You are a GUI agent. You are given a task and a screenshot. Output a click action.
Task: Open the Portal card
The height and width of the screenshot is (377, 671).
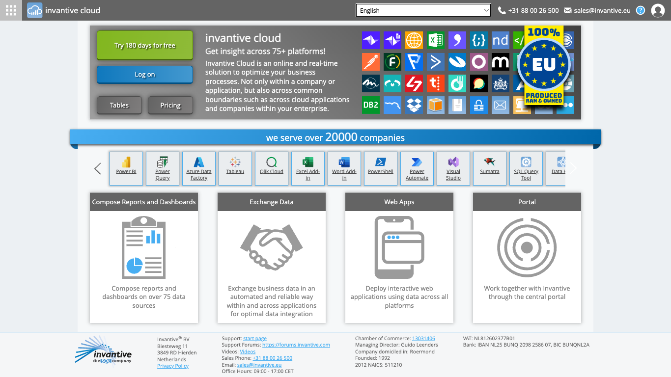[527, 258]
